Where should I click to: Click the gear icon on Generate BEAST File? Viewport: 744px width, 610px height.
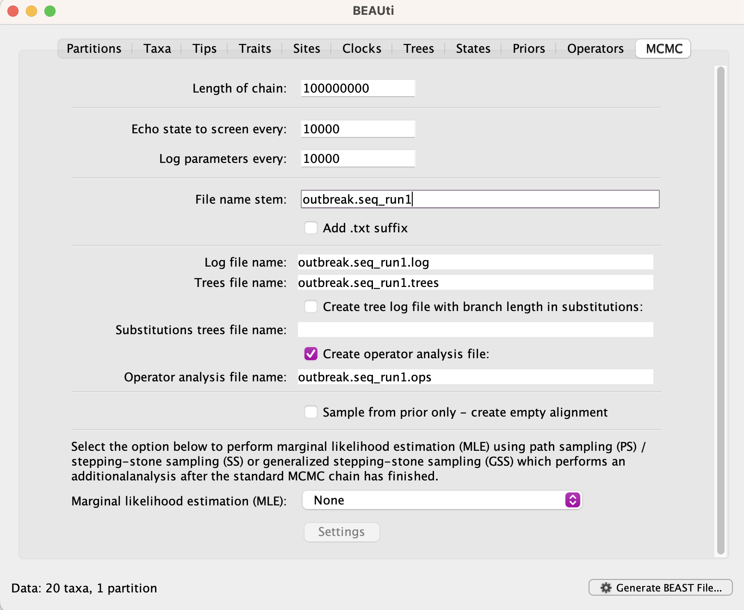coord(606,588)
